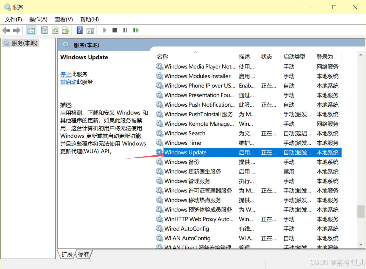366x269 pixels.
Task: Open Help via the question mark icon
Action: [x=79, y=30]
